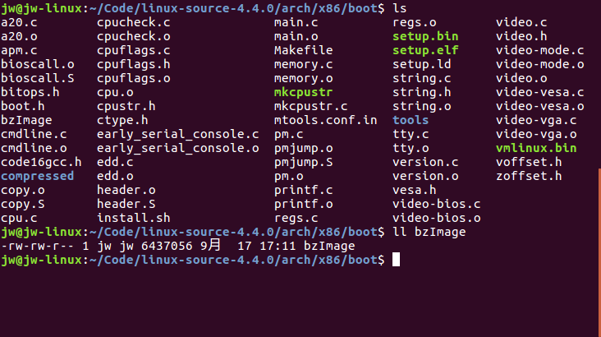
Task: Click the setup.elf file entry
Action: pyautogui.click(x=425, y=50)
